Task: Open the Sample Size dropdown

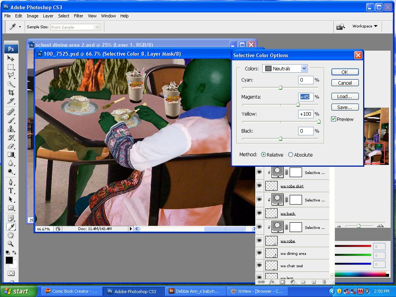Action: (75, 27)
